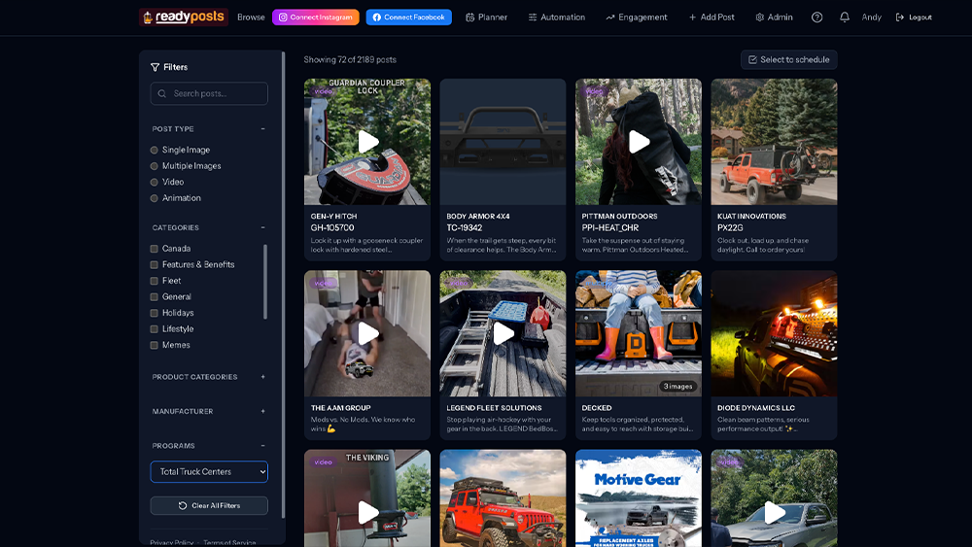Play the Legend Fleet Solutions video
Screen dimensions: 972x547
(x=503, y=333)
